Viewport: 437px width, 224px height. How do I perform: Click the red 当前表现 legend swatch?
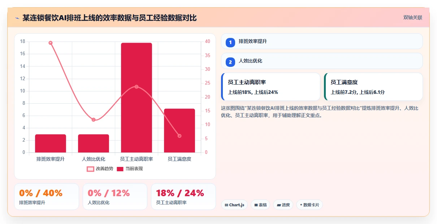pos(120,169)
